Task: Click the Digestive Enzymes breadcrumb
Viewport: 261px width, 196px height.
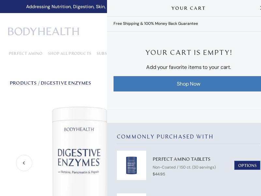Action: pyautogui.click(x=66, y=83)
